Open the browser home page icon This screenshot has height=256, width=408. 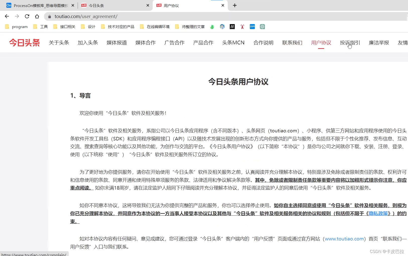[x=37, y=16]
